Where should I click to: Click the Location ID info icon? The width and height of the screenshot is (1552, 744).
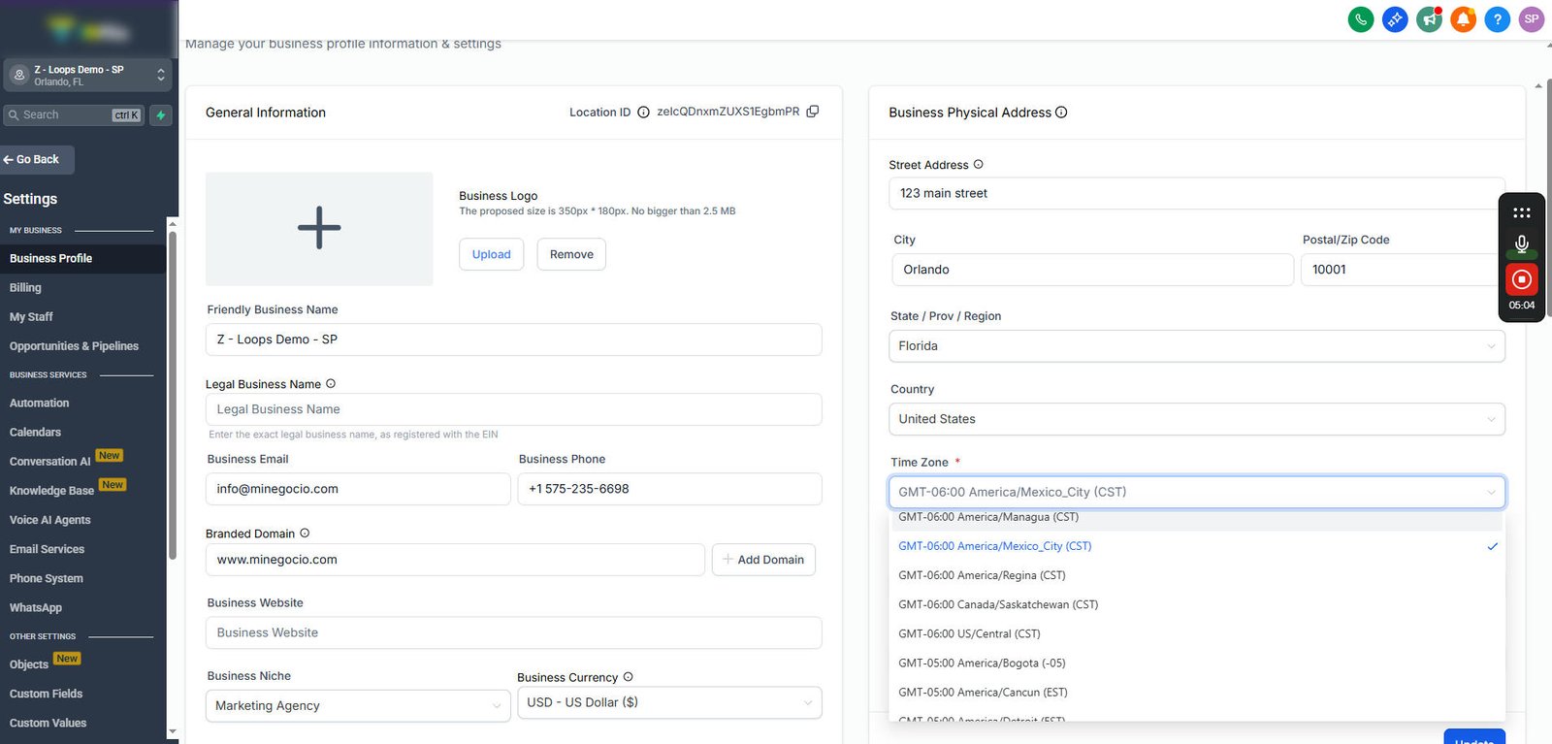click(643, 113)
